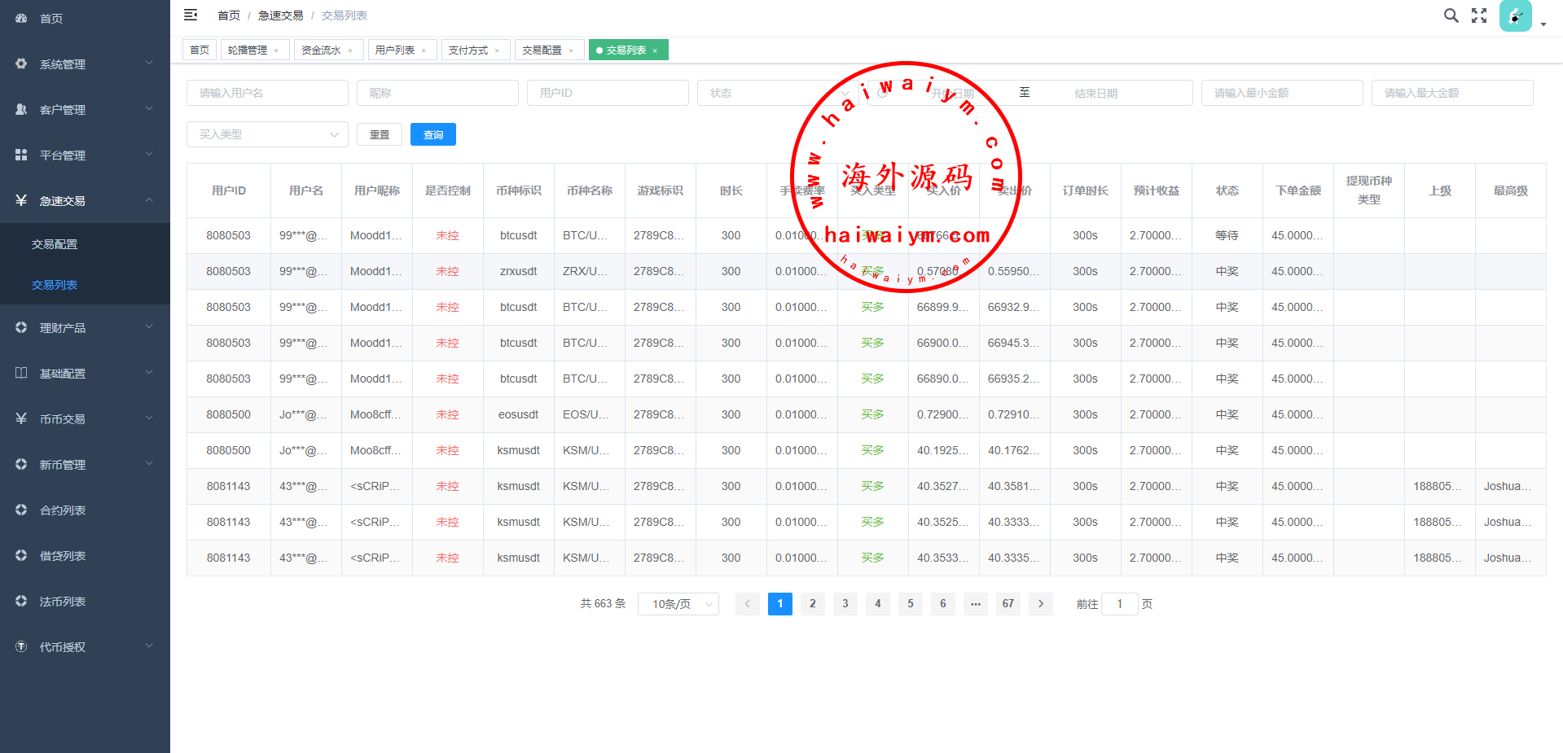Screen dimensions: 1563x753
Task: Click the user avatar in top right
Action: tap(1515, 15)
